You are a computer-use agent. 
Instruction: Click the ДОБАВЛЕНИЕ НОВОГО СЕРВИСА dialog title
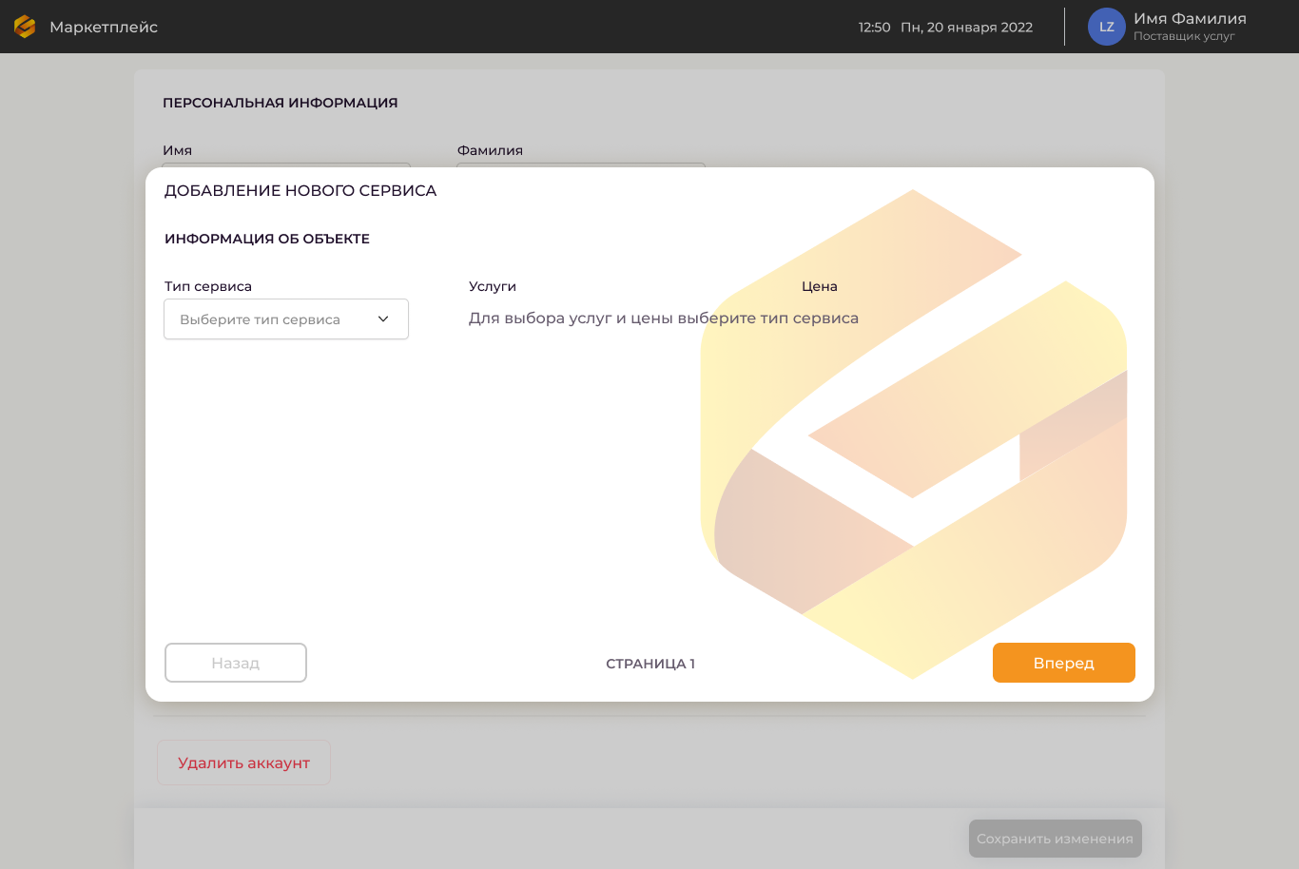301,190
